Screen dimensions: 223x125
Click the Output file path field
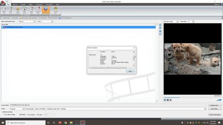(108, 105)
